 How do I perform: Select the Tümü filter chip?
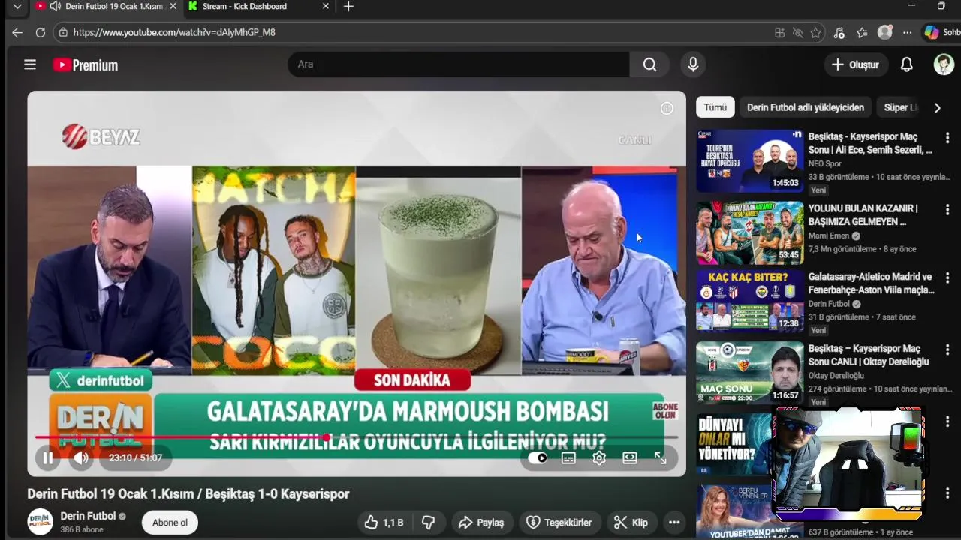click(x=715, y=107)
